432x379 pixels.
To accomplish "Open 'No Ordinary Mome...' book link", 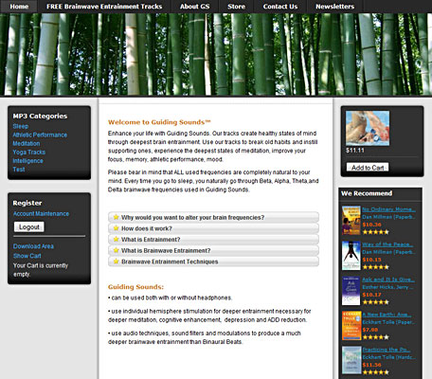I will coord(388,209).
